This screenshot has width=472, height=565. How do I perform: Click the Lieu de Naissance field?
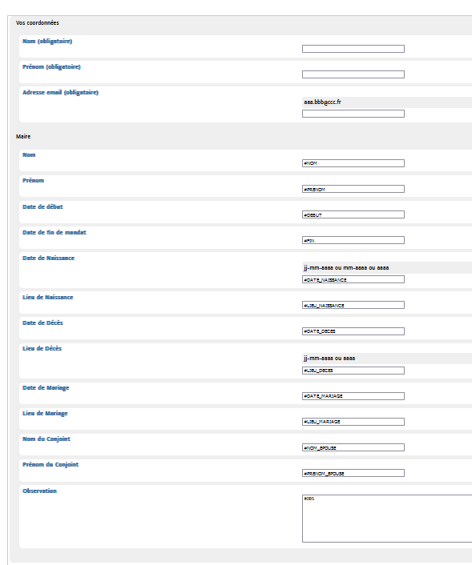pos(353,305)
